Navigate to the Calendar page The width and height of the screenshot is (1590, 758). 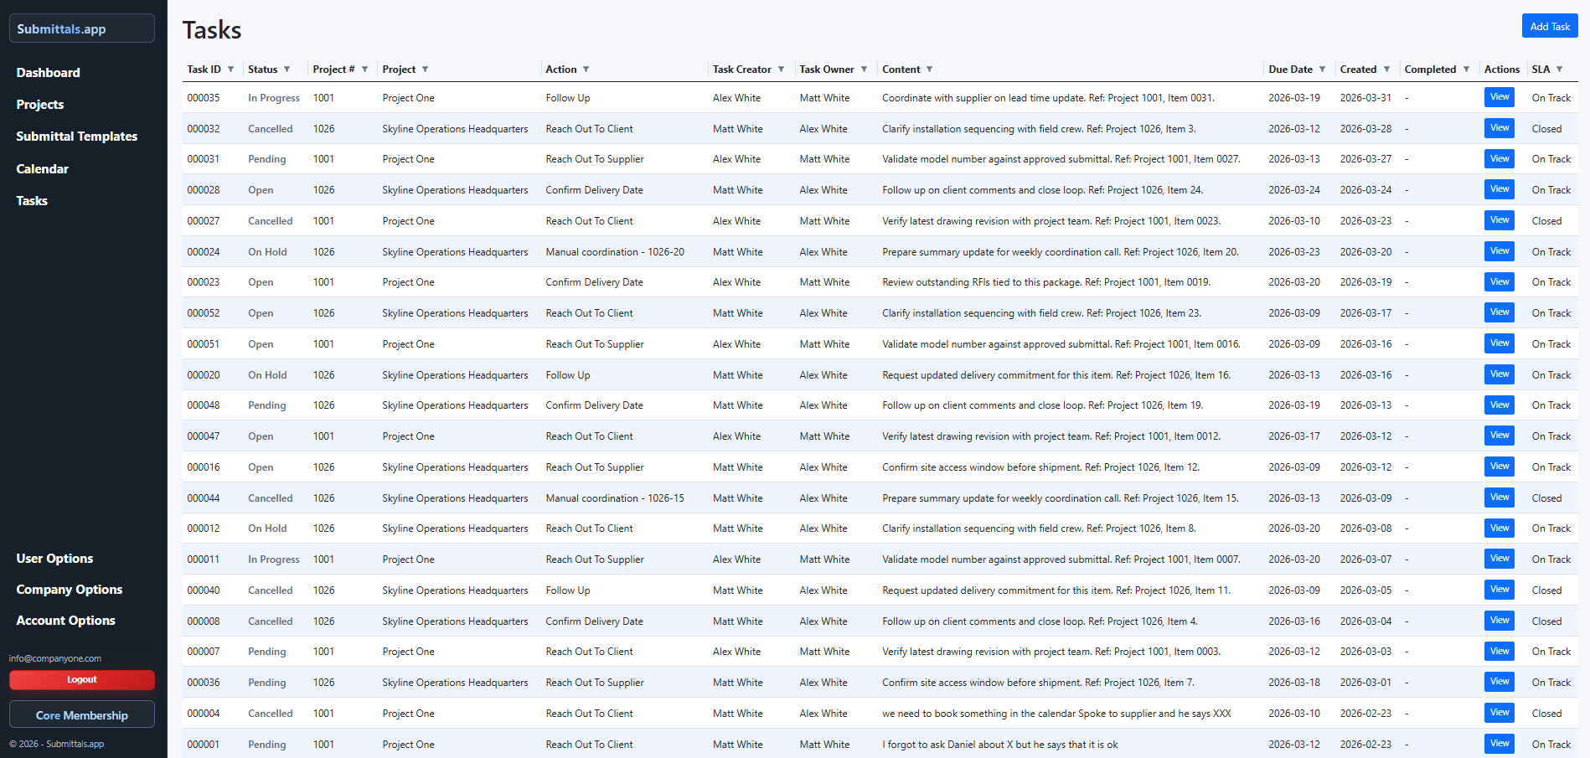point(43,169)
